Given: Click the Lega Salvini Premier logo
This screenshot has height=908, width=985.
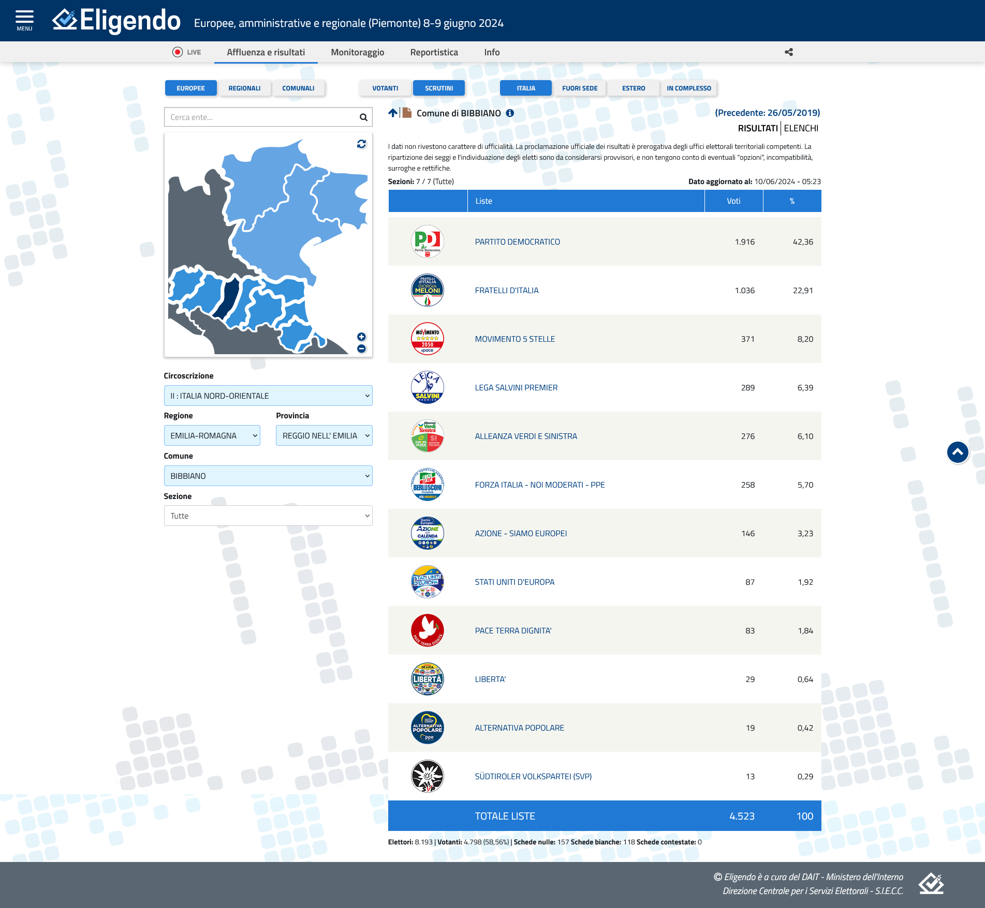Looking at the screenshot, I should pos(428,387).
